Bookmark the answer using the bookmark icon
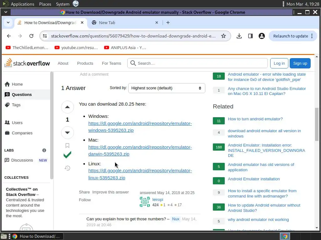The height and width of the screenshot is (240, 321). (x=67, y=146)
